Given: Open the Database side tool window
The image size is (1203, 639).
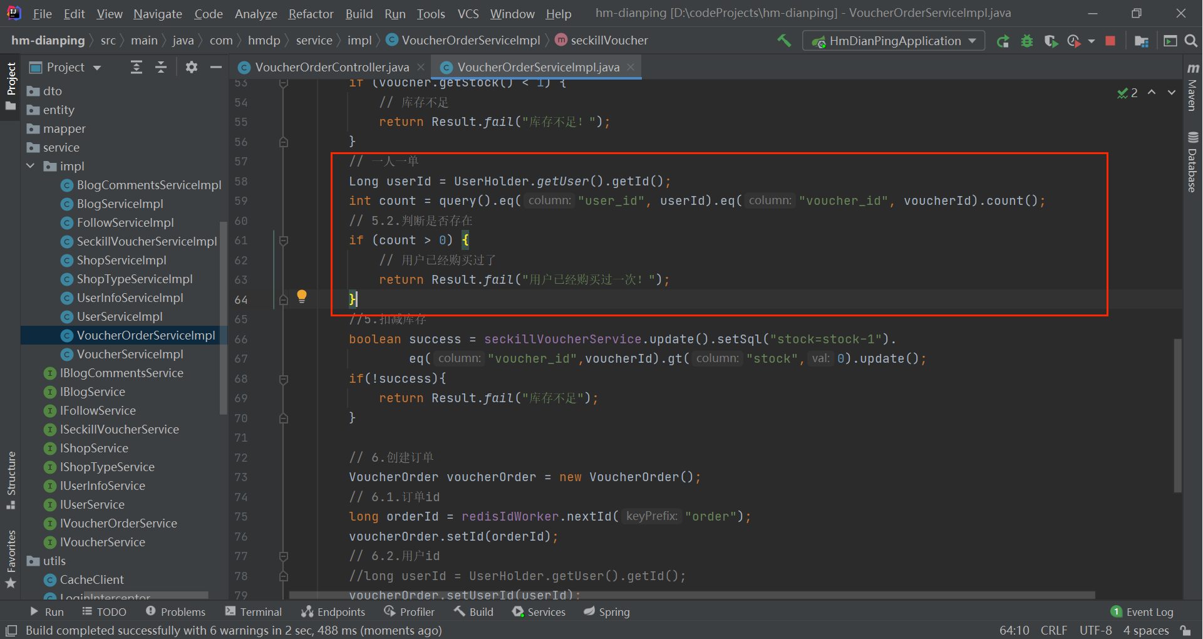Looking at the screenshot, I should coord(1192,162).
